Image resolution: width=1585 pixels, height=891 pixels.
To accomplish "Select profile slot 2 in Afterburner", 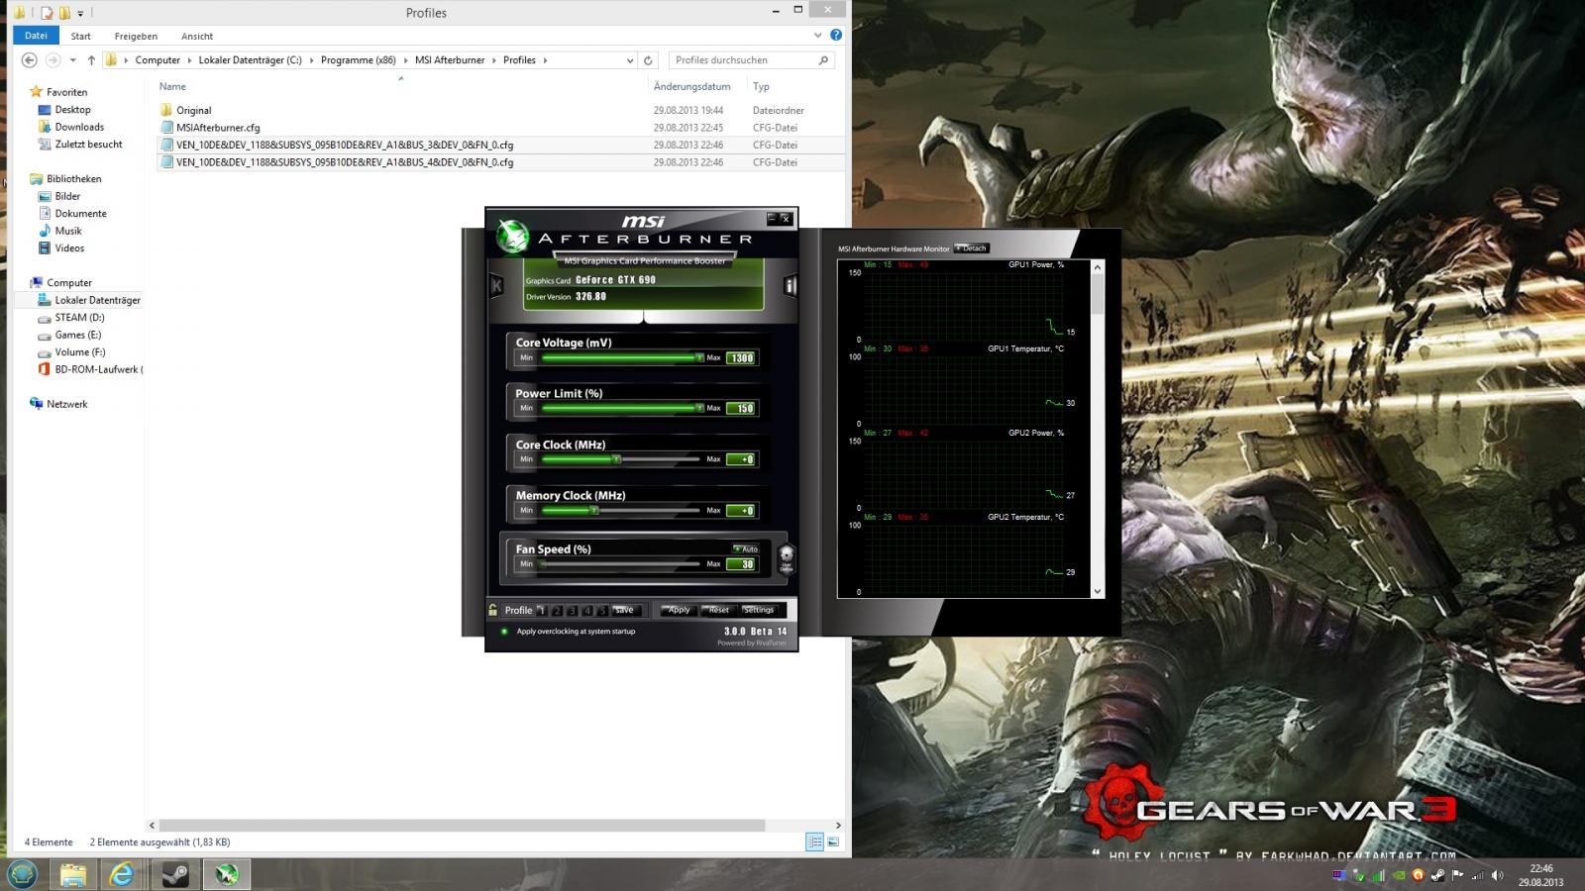I will (557, 611).
